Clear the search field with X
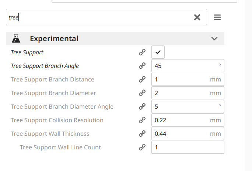 click(197, 17)
